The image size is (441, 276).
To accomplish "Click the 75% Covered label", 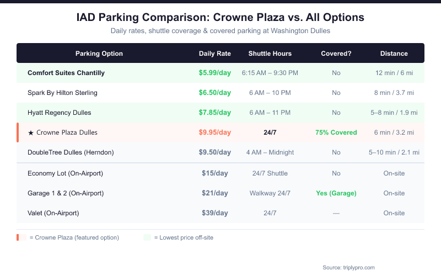I will click(x=336, y=132).
